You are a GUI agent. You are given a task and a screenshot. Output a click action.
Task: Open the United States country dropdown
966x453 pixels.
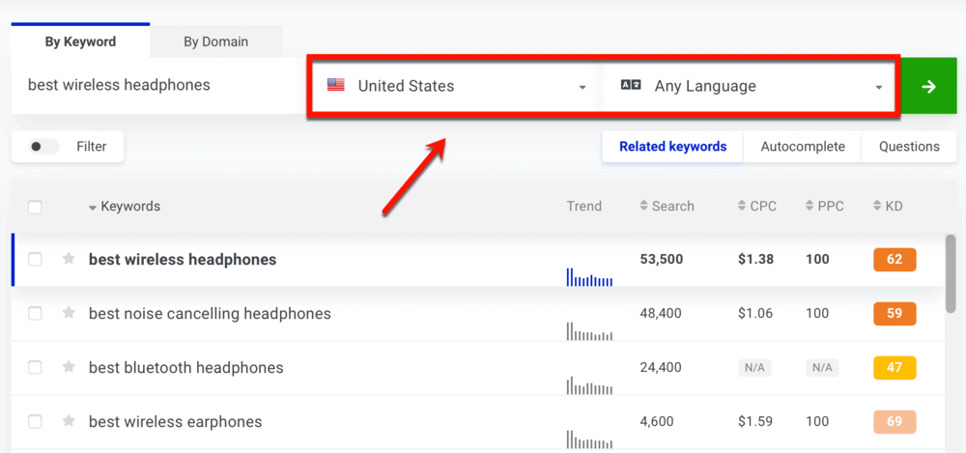(x=455, y=86)
